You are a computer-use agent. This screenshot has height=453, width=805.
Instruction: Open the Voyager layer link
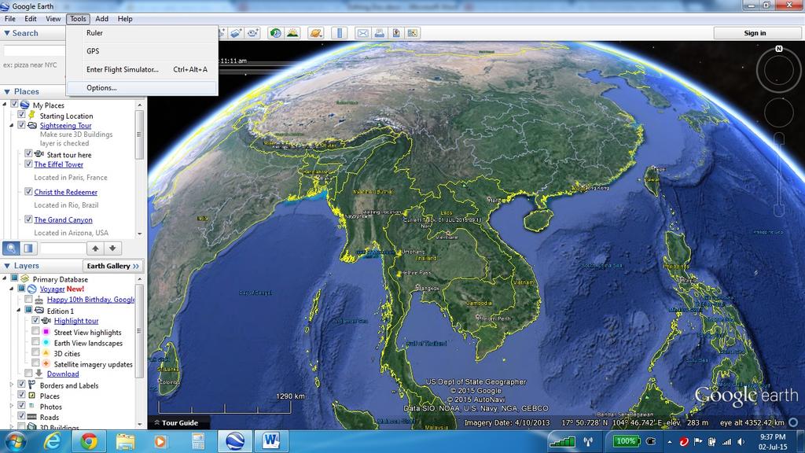pyautogui.click(x=53, y=289)
